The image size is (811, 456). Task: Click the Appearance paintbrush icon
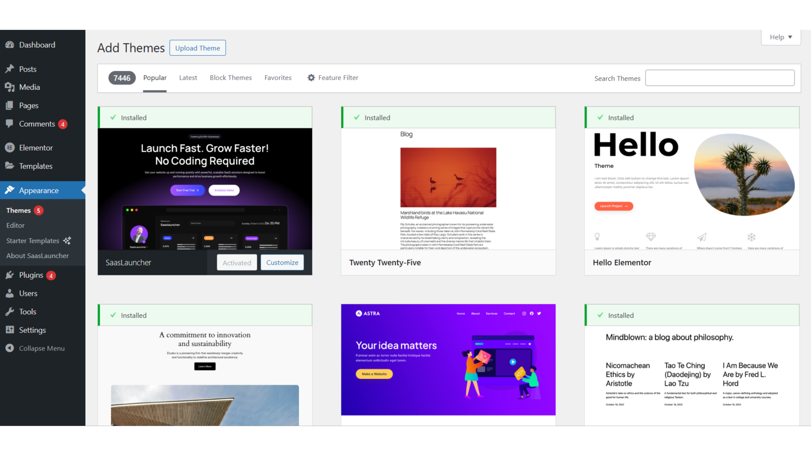(x=10, y=190)
